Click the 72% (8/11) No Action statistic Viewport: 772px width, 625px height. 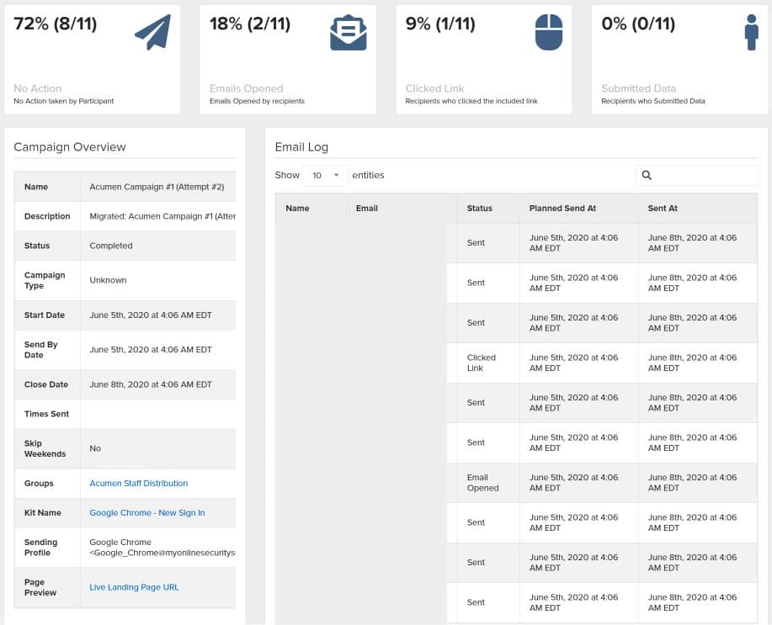coord(56,24)
